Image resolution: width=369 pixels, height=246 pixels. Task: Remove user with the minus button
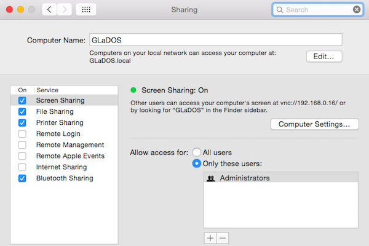click(223, 238)
